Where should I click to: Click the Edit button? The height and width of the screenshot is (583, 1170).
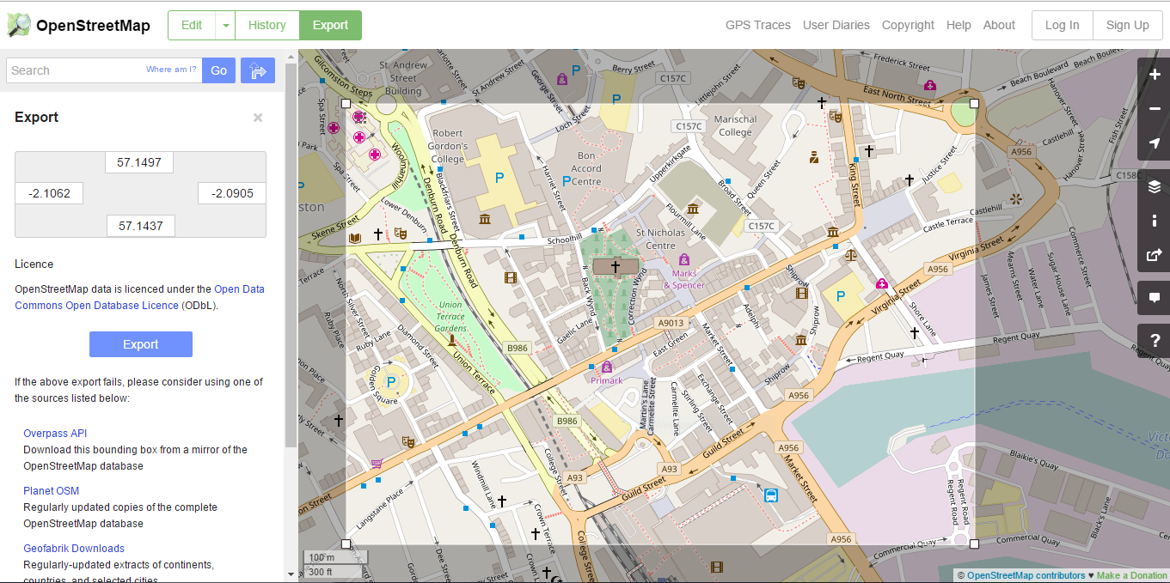pos(192,26)
